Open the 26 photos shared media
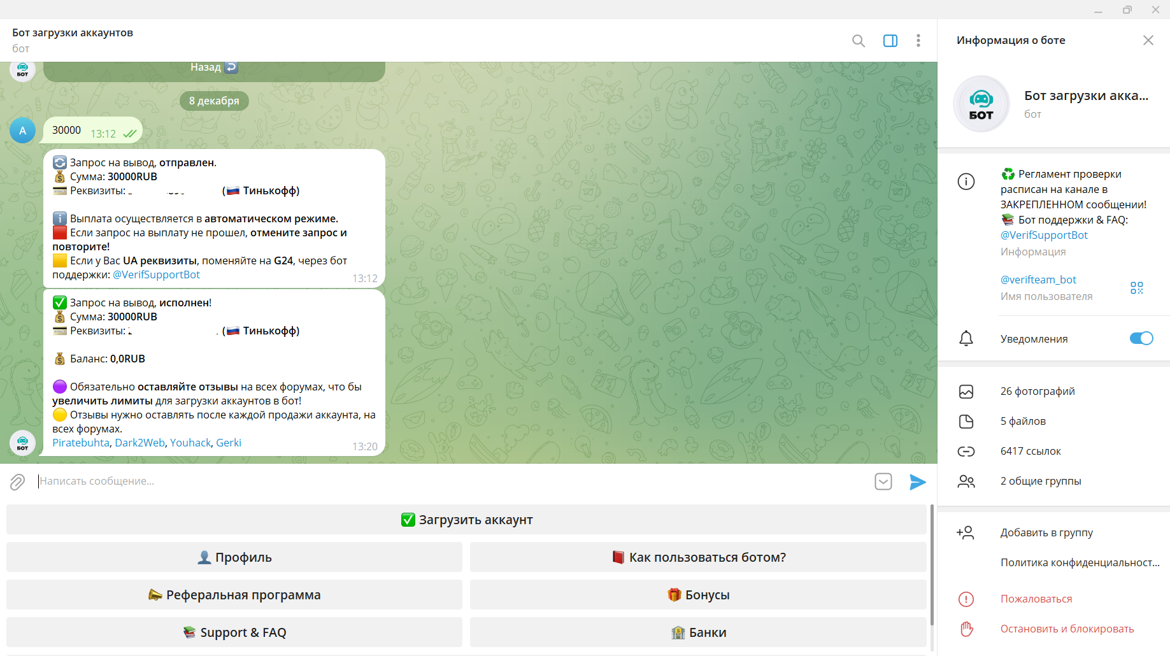1170x656 pixels. click(x=1038, y=391)
